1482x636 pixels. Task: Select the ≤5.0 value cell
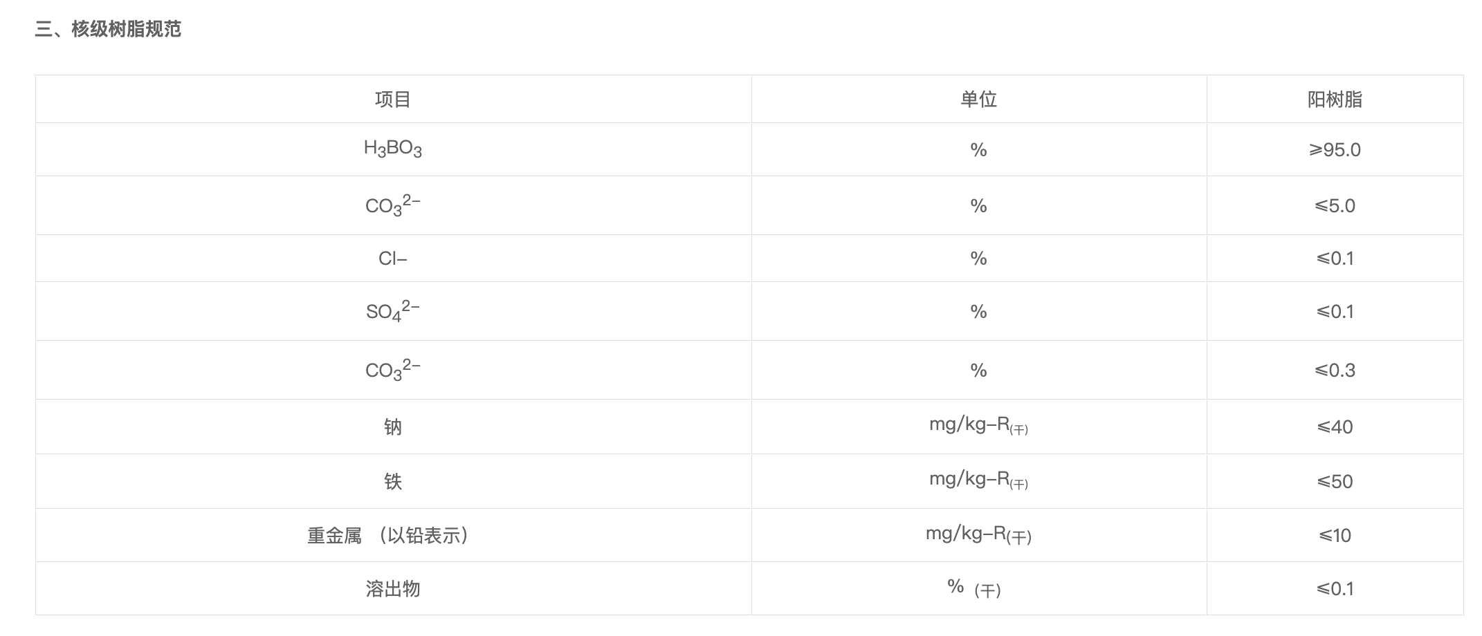pyautogui.click(x=1335, y=206)
